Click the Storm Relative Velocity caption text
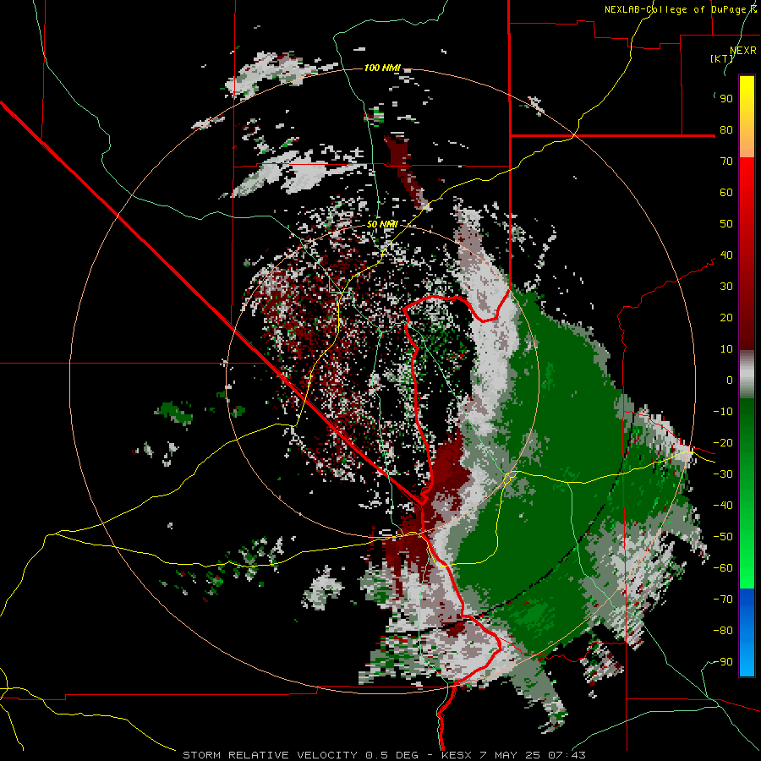 (x=384, y=755)
